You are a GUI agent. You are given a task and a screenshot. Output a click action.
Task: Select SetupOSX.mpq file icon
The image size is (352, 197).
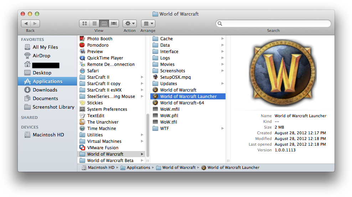click(x=155, y=77)
